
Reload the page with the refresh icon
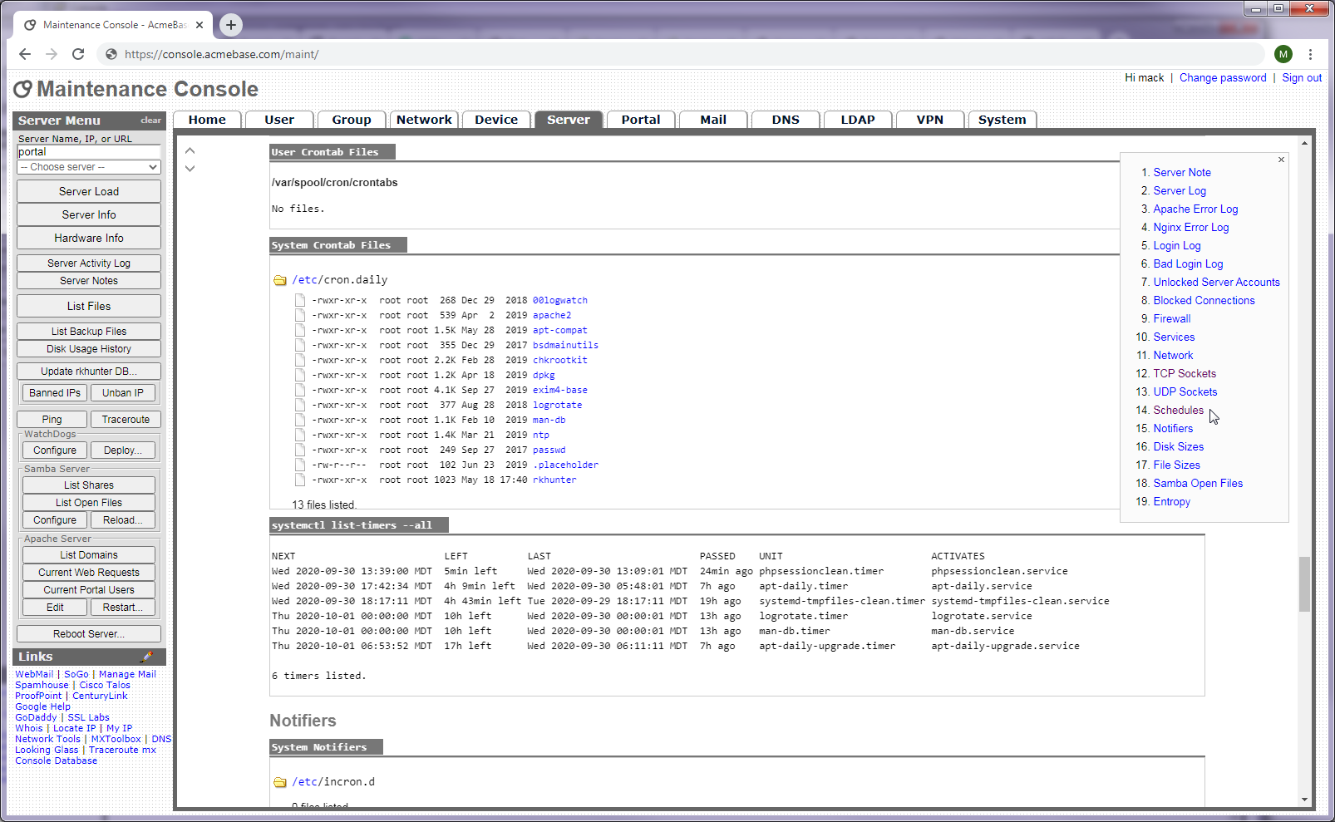(x=78, y=54)
